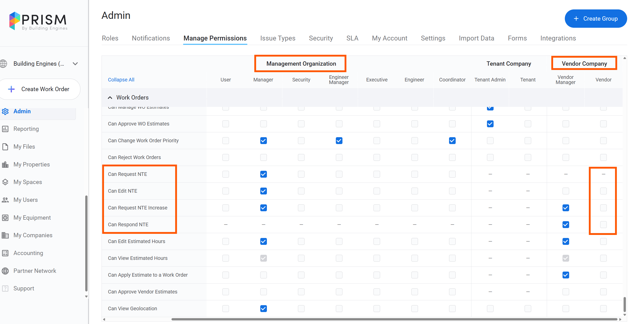633x324 pixels.
Task: Enable Can Edit NTE for Vendor
Action: click(603, 191)
